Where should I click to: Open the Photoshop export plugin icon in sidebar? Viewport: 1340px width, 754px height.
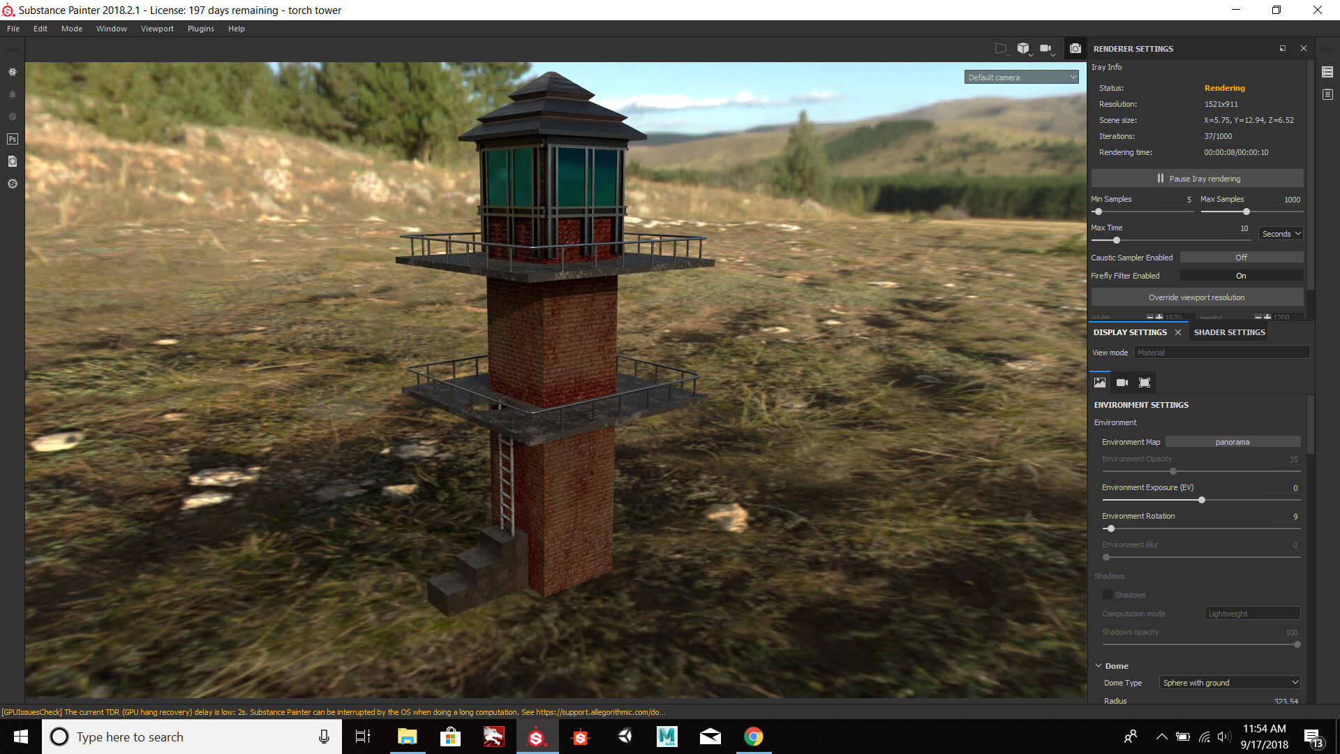coord(12,138)
